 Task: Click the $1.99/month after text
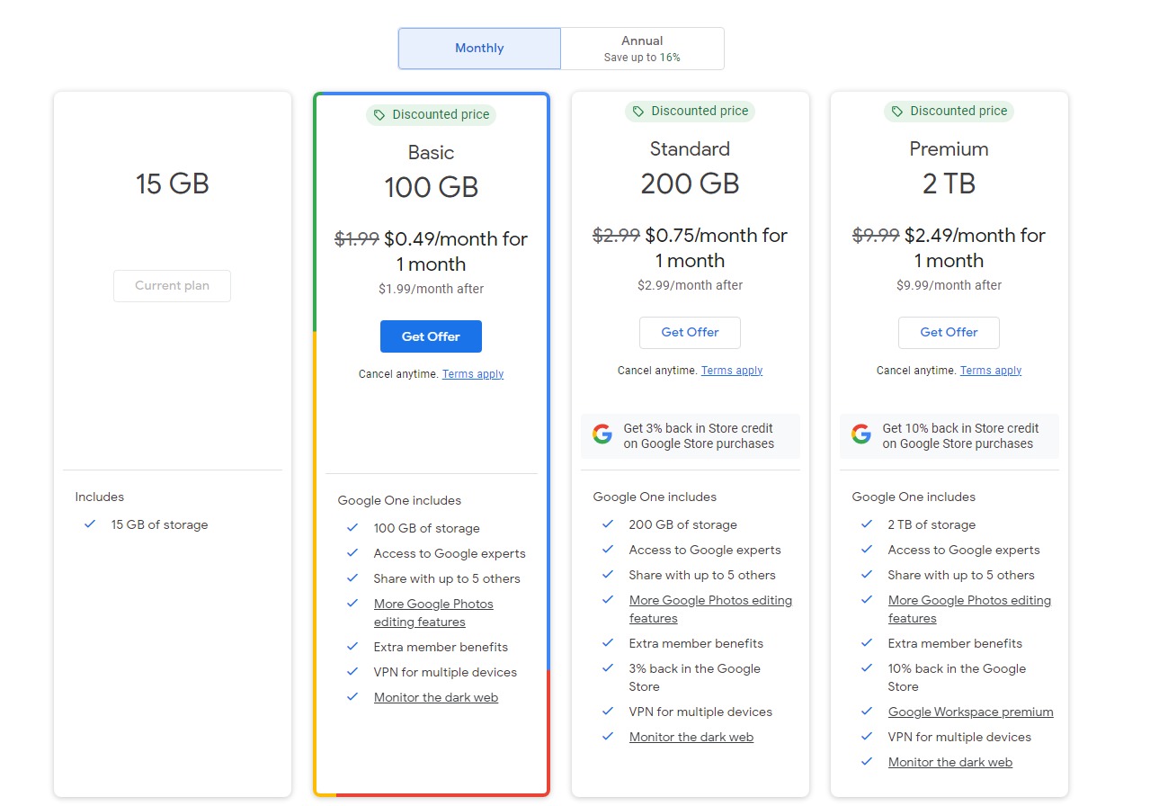(x=431, y=289)
